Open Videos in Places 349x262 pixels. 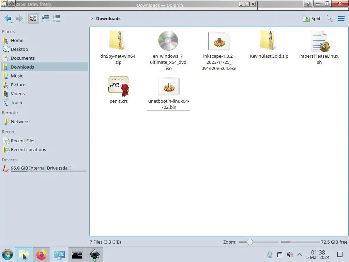(44, 94)
